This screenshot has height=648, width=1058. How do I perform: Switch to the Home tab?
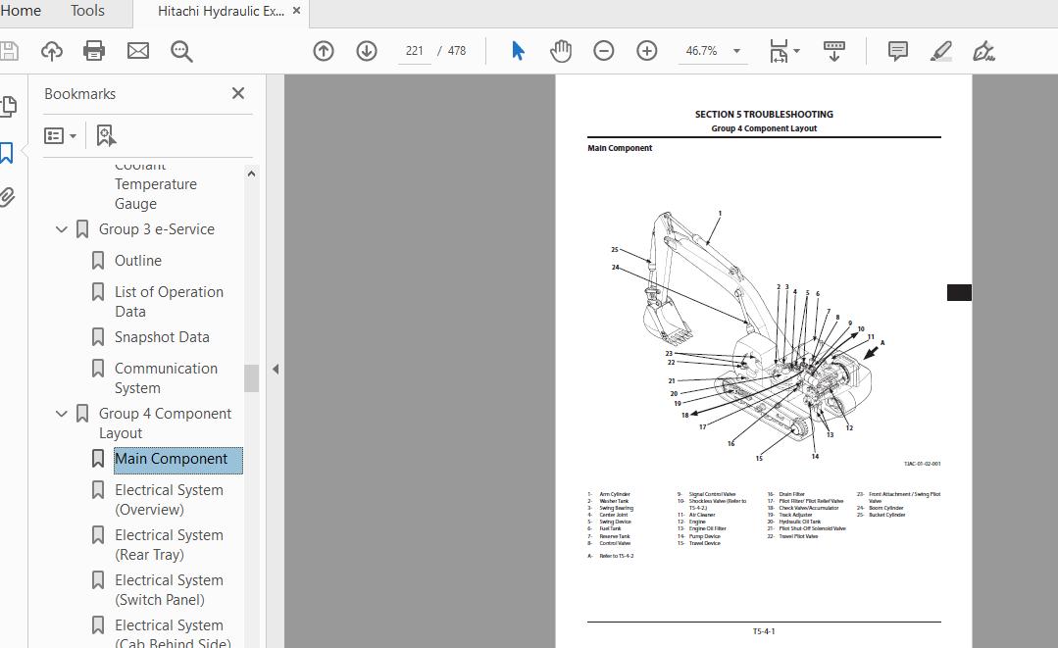click(x=20, y=11)
